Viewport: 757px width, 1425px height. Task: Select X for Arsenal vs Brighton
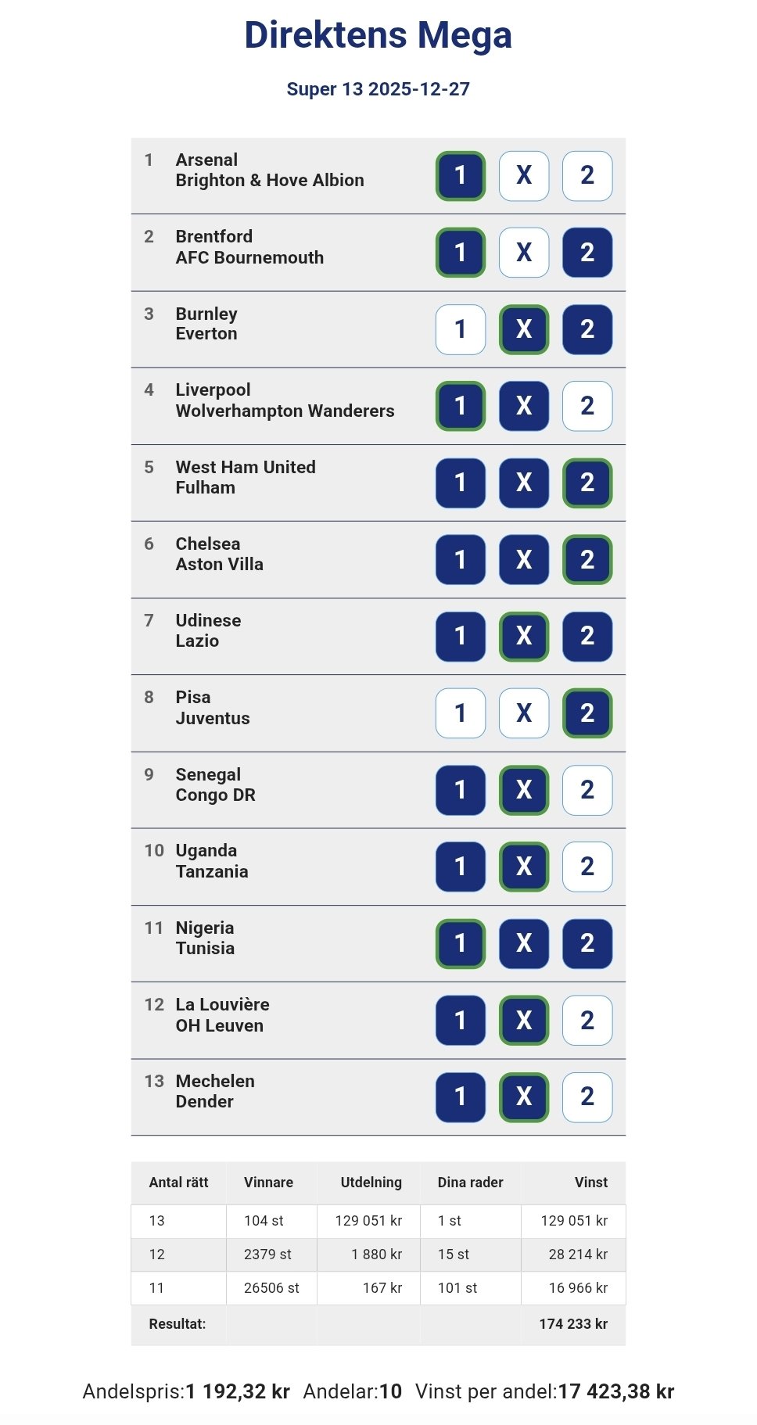tap(524, 175)
